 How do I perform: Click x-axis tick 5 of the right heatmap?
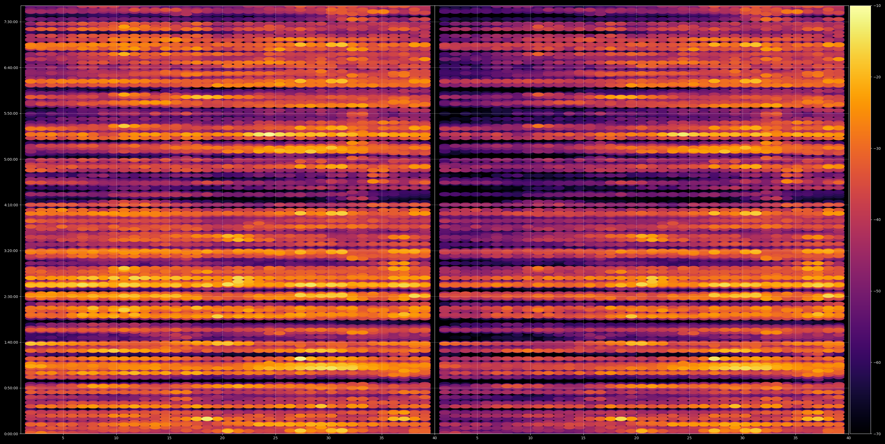coord(477,438)
